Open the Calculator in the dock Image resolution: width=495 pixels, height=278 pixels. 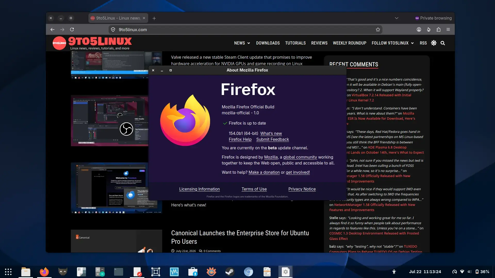pos(100,272)
